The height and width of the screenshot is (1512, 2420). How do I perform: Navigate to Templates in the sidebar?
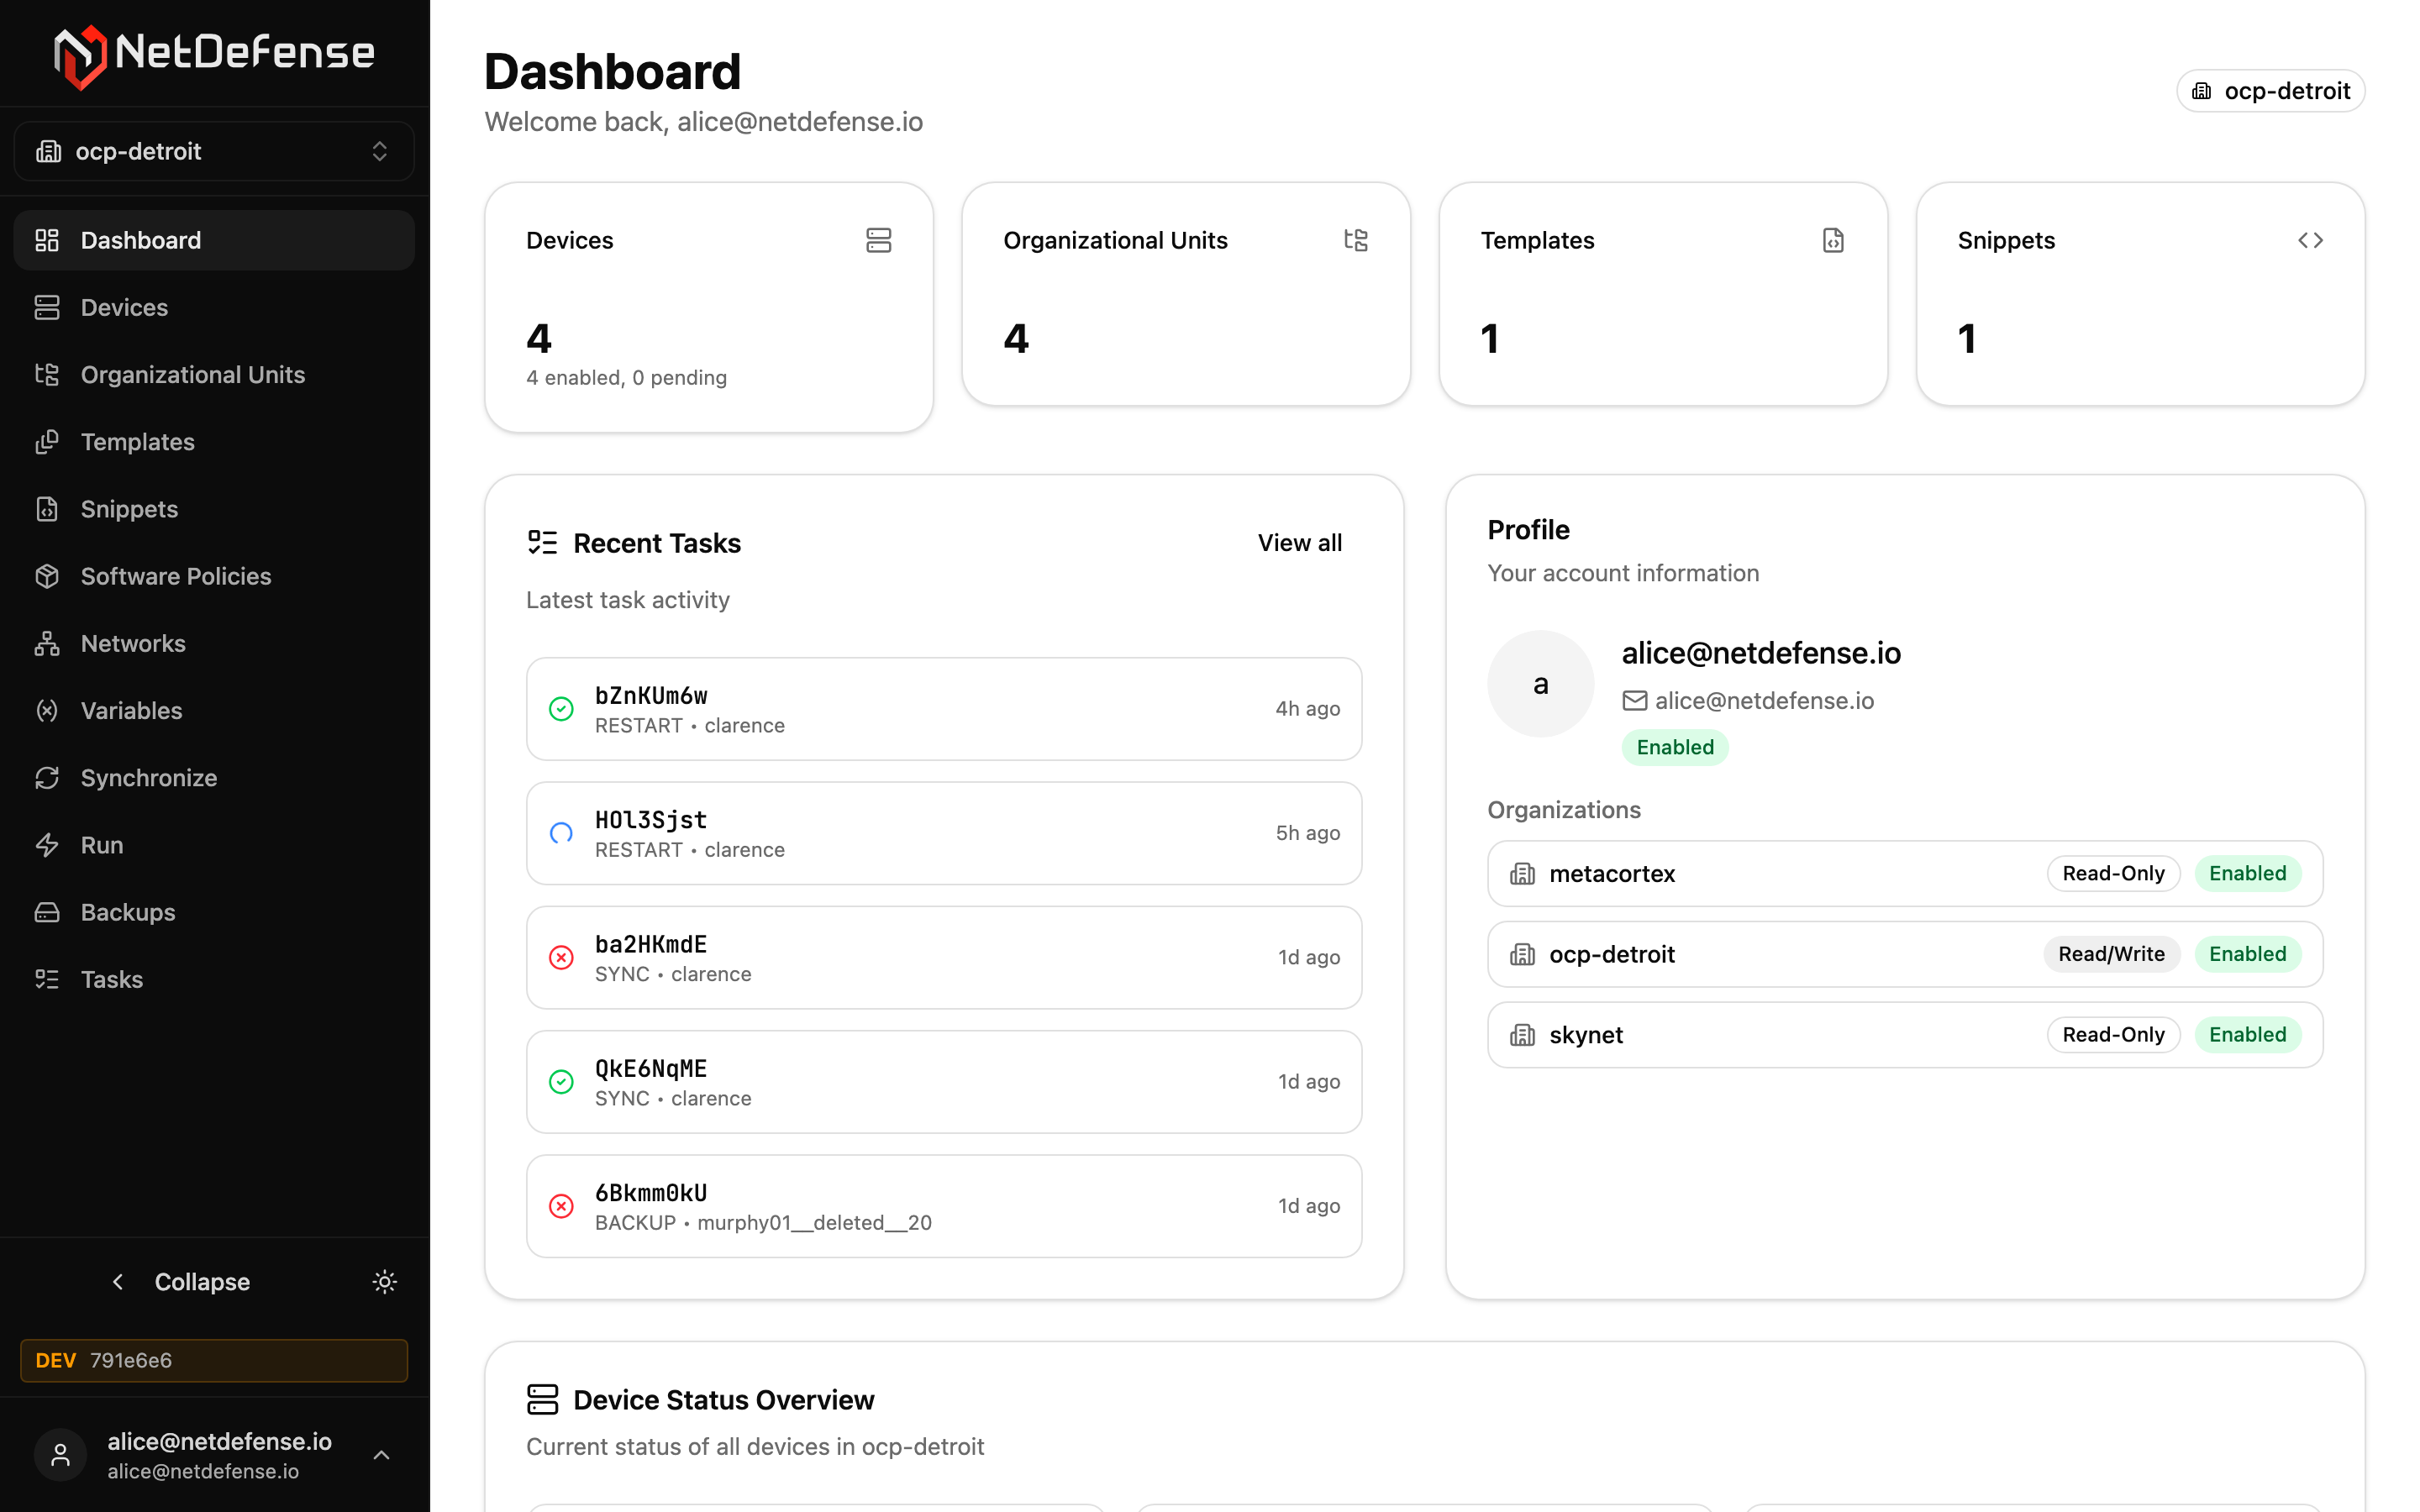tap(214, 441)
